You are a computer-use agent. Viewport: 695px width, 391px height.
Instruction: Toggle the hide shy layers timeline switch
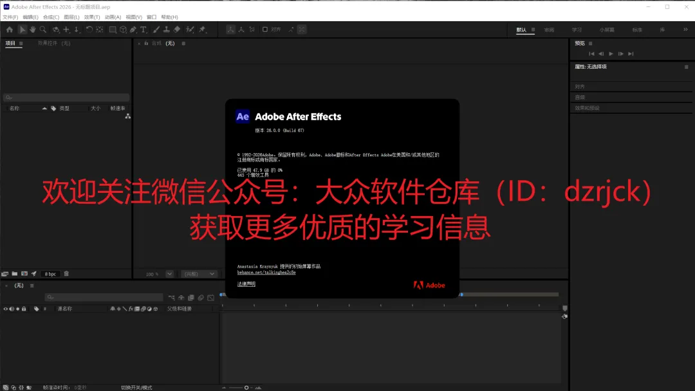click(x=181, y=298)
